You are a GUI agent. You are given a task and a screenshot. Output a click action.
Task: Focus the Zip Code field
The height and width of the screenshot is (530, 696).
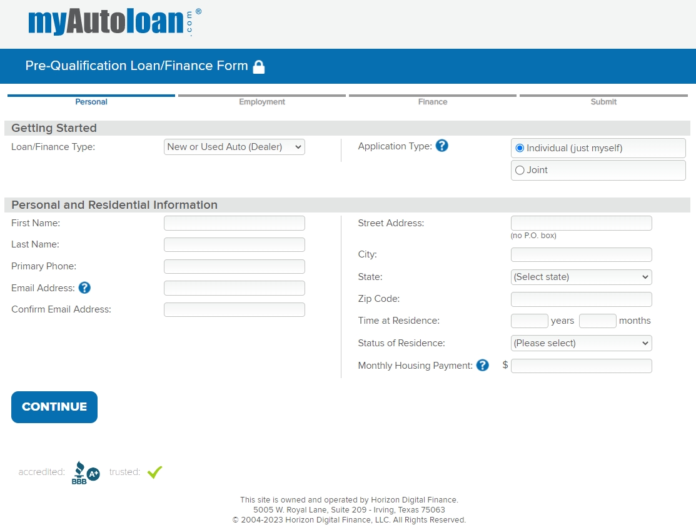click(581, 299)
